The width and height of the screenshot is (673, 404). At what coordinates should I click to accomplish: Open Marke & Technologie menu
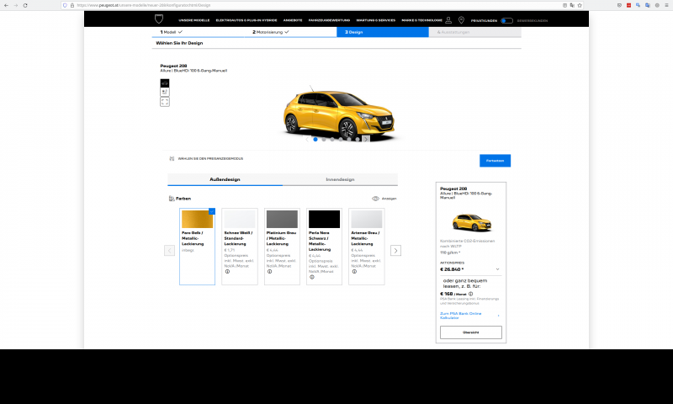click(x=422, y=20)
